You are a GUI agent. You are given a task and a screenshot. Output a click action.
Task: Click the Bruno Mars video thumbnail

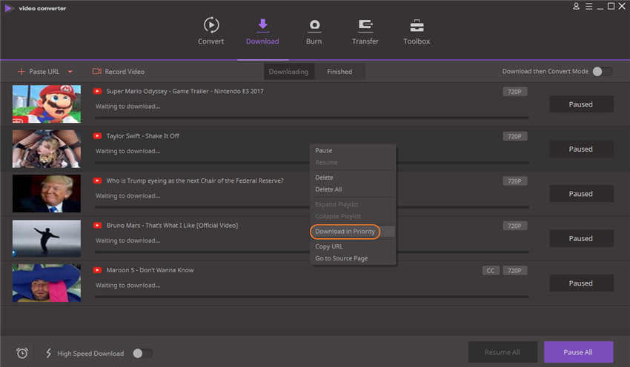(x=47, y=238)
